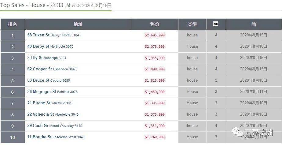The height and width of the screenshot is (145, 282).
Task: Sort by the 类型 column header
Action: tap(192, 24)
